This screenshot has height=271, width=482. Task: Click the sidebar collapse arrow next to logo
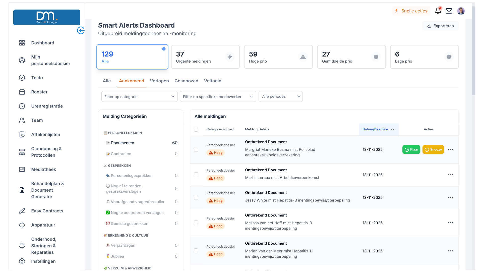click(81, 30)
